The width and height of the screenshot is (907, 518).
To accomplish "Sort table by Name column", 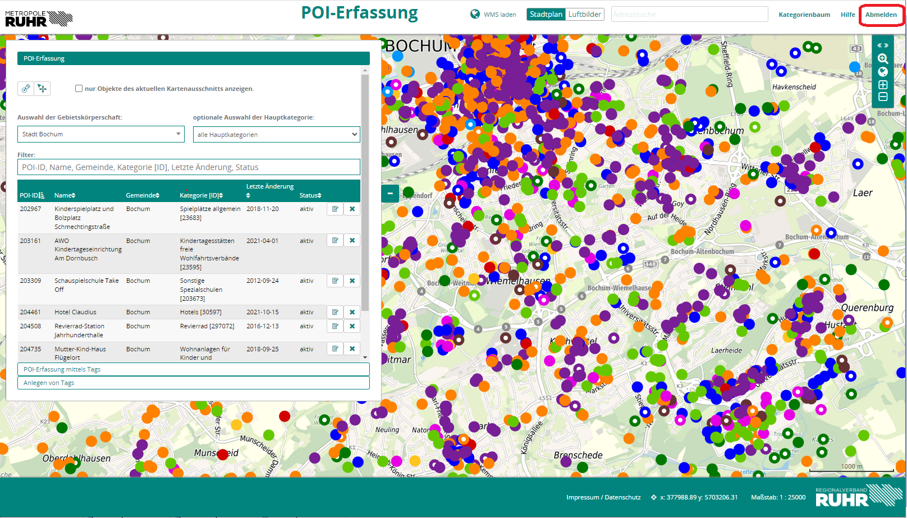I will (65, 195).
